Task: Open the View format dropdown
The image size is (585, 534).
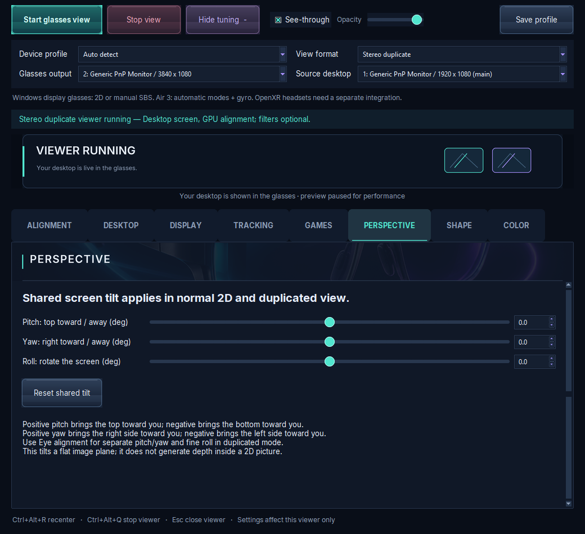Action: point(462,55)
